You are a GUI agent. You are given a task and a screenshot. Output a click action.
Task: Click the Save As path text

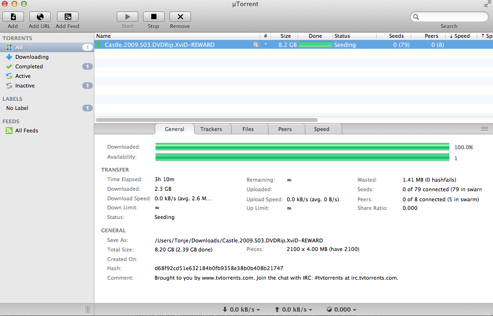[239, 240]
